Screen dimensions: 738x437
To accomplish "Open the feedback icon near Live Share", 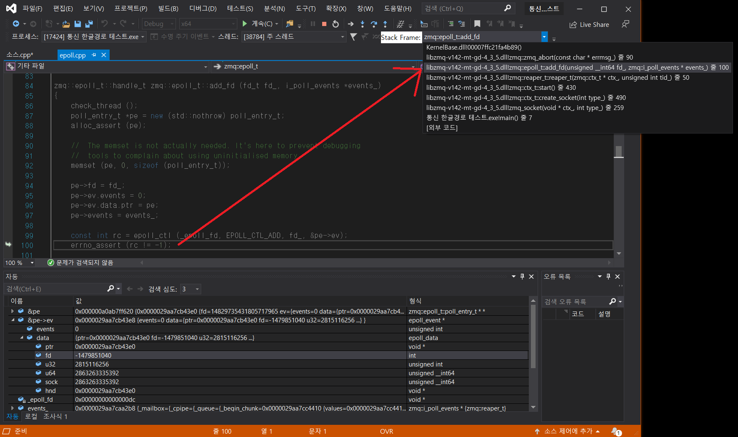I will (625, 24).
